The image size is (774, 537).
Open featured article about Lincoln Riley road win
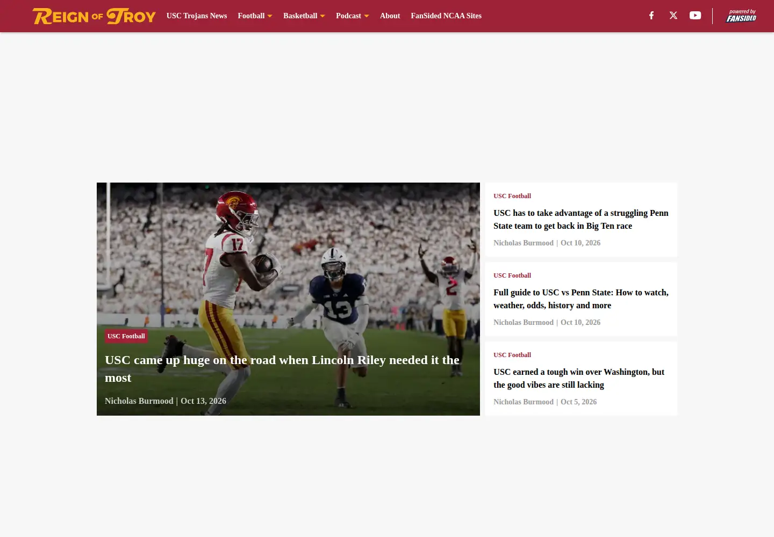(x=282, y=369)
